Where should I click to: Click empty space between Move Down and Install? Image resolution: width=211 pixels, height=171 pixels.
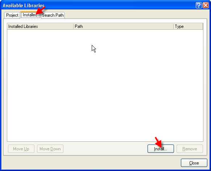pos(105,149)
